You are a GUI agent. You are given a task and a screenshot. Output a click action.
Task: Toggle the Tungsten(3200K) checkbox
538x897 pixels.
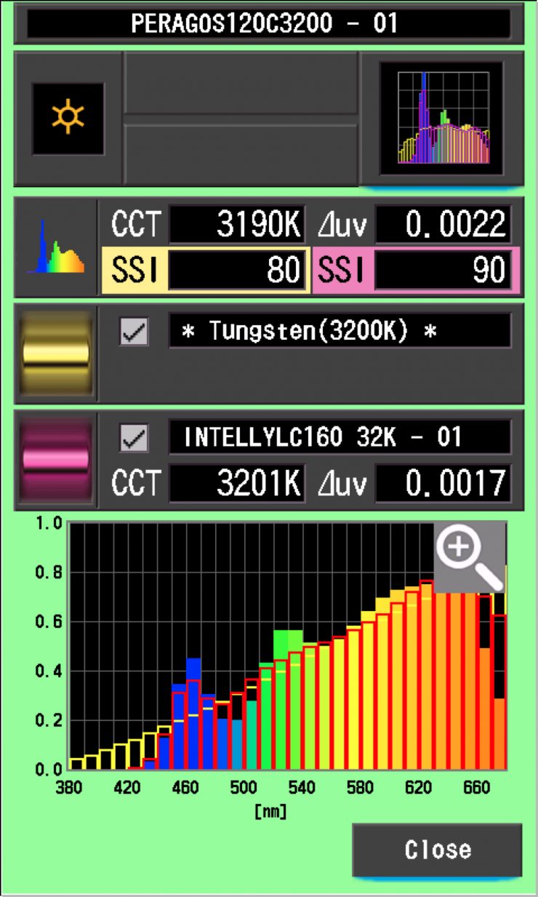tap(134, 332)
